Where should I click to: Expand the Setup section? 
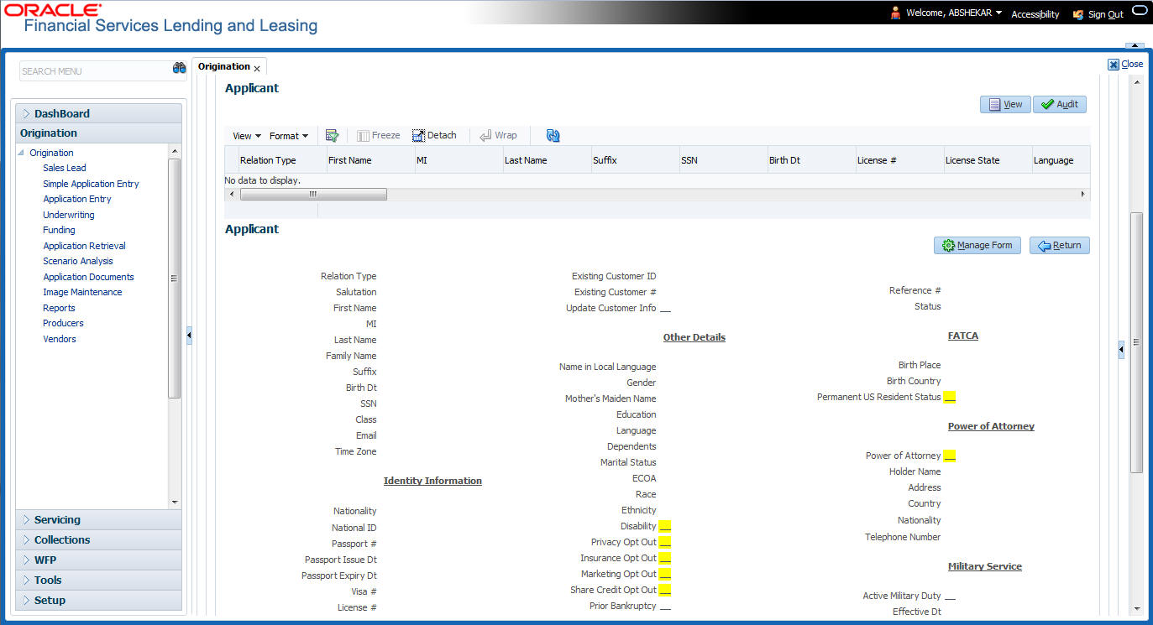98,600
